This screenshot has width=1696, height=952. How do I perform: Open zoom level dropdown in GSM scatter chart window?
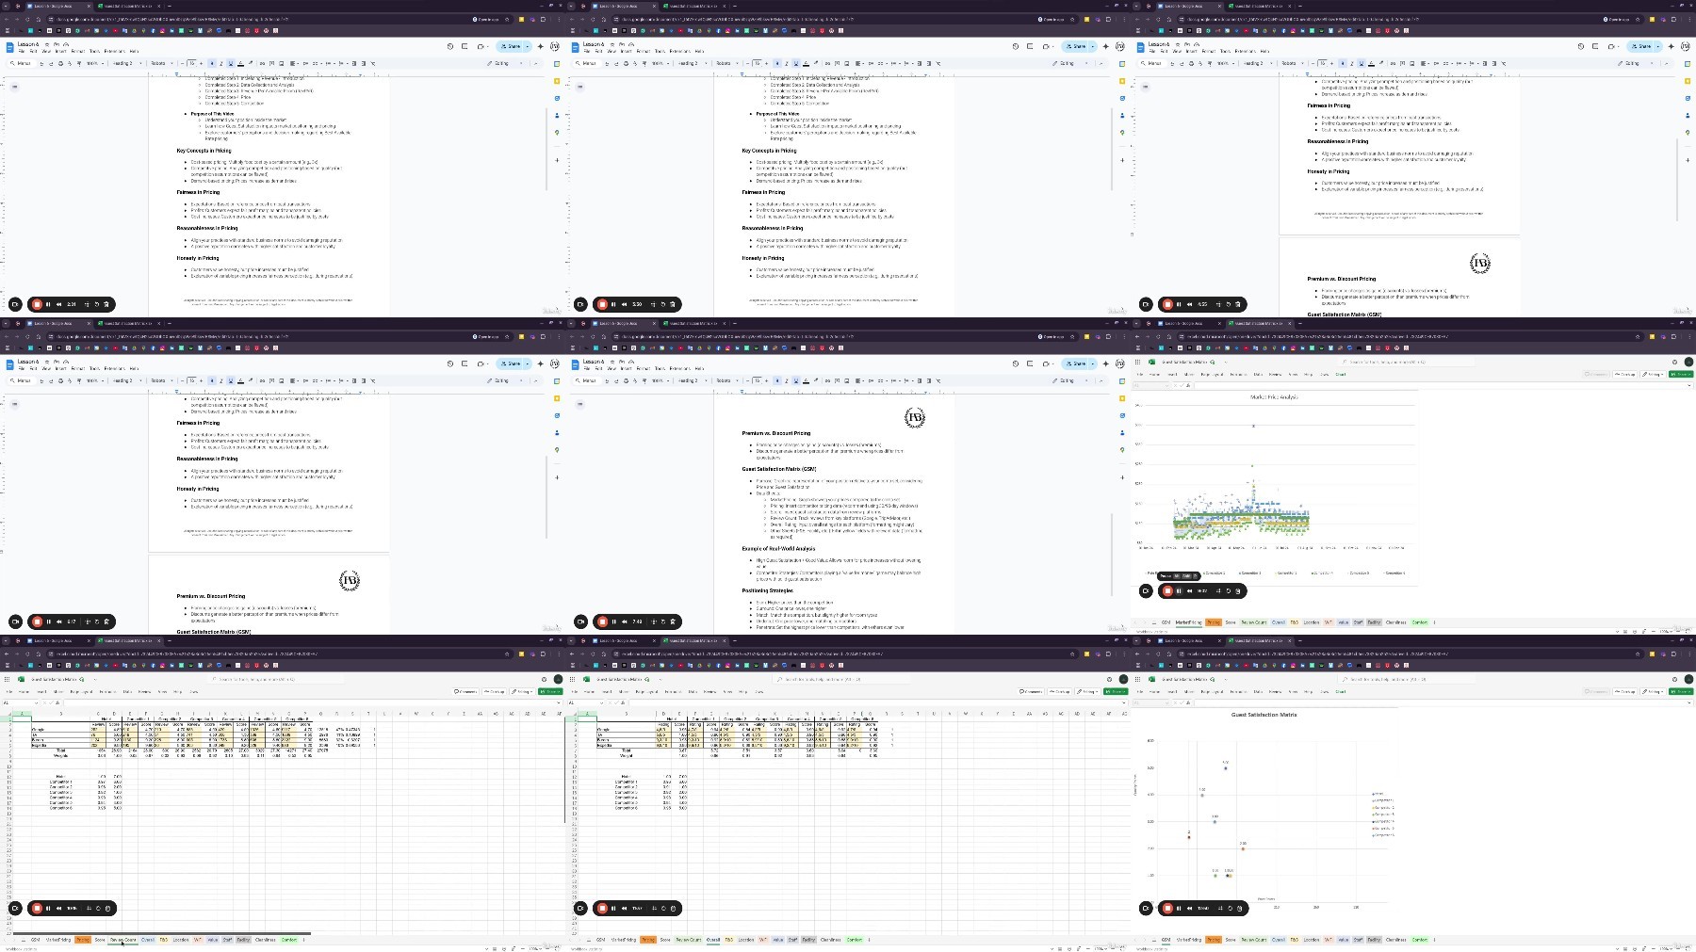coord(1665,948)
